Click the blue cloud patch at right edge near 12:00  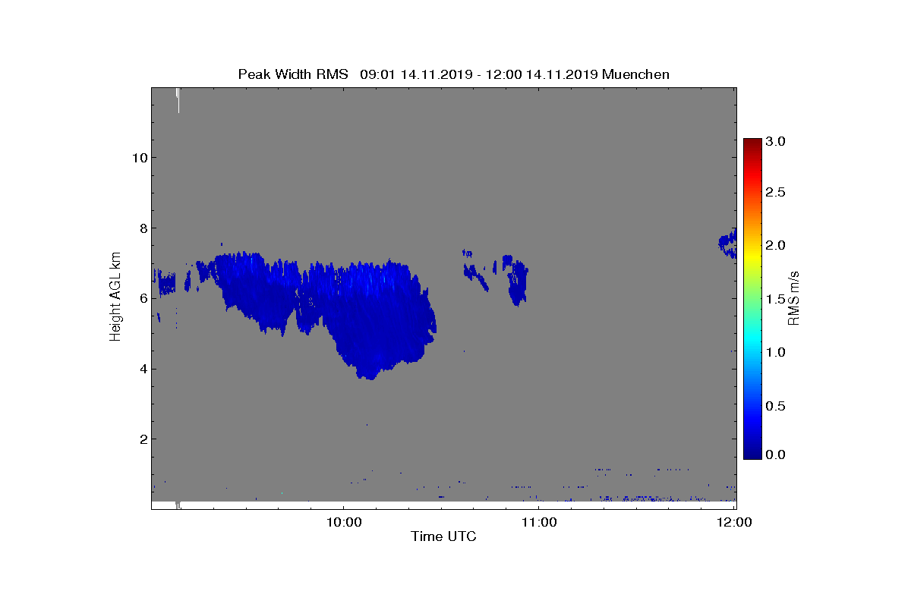pos(727,243)
